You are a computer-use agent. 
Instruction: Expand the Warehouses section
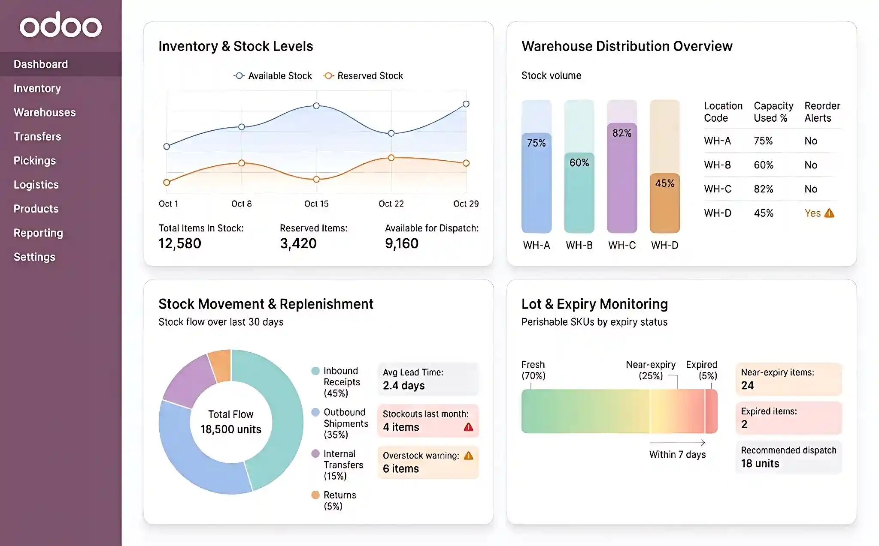45,112
